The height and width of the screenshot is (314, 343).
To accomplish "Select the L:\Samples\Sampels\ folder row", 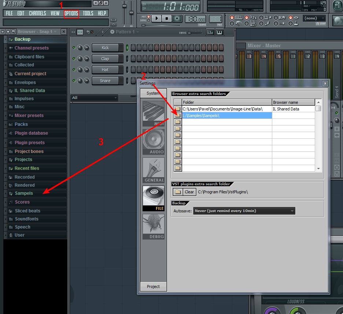I will tap(227, 116).
